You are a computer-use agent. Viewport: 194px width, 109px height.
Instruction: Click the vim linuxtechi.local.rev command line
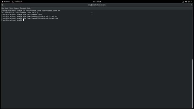(29, 18)
